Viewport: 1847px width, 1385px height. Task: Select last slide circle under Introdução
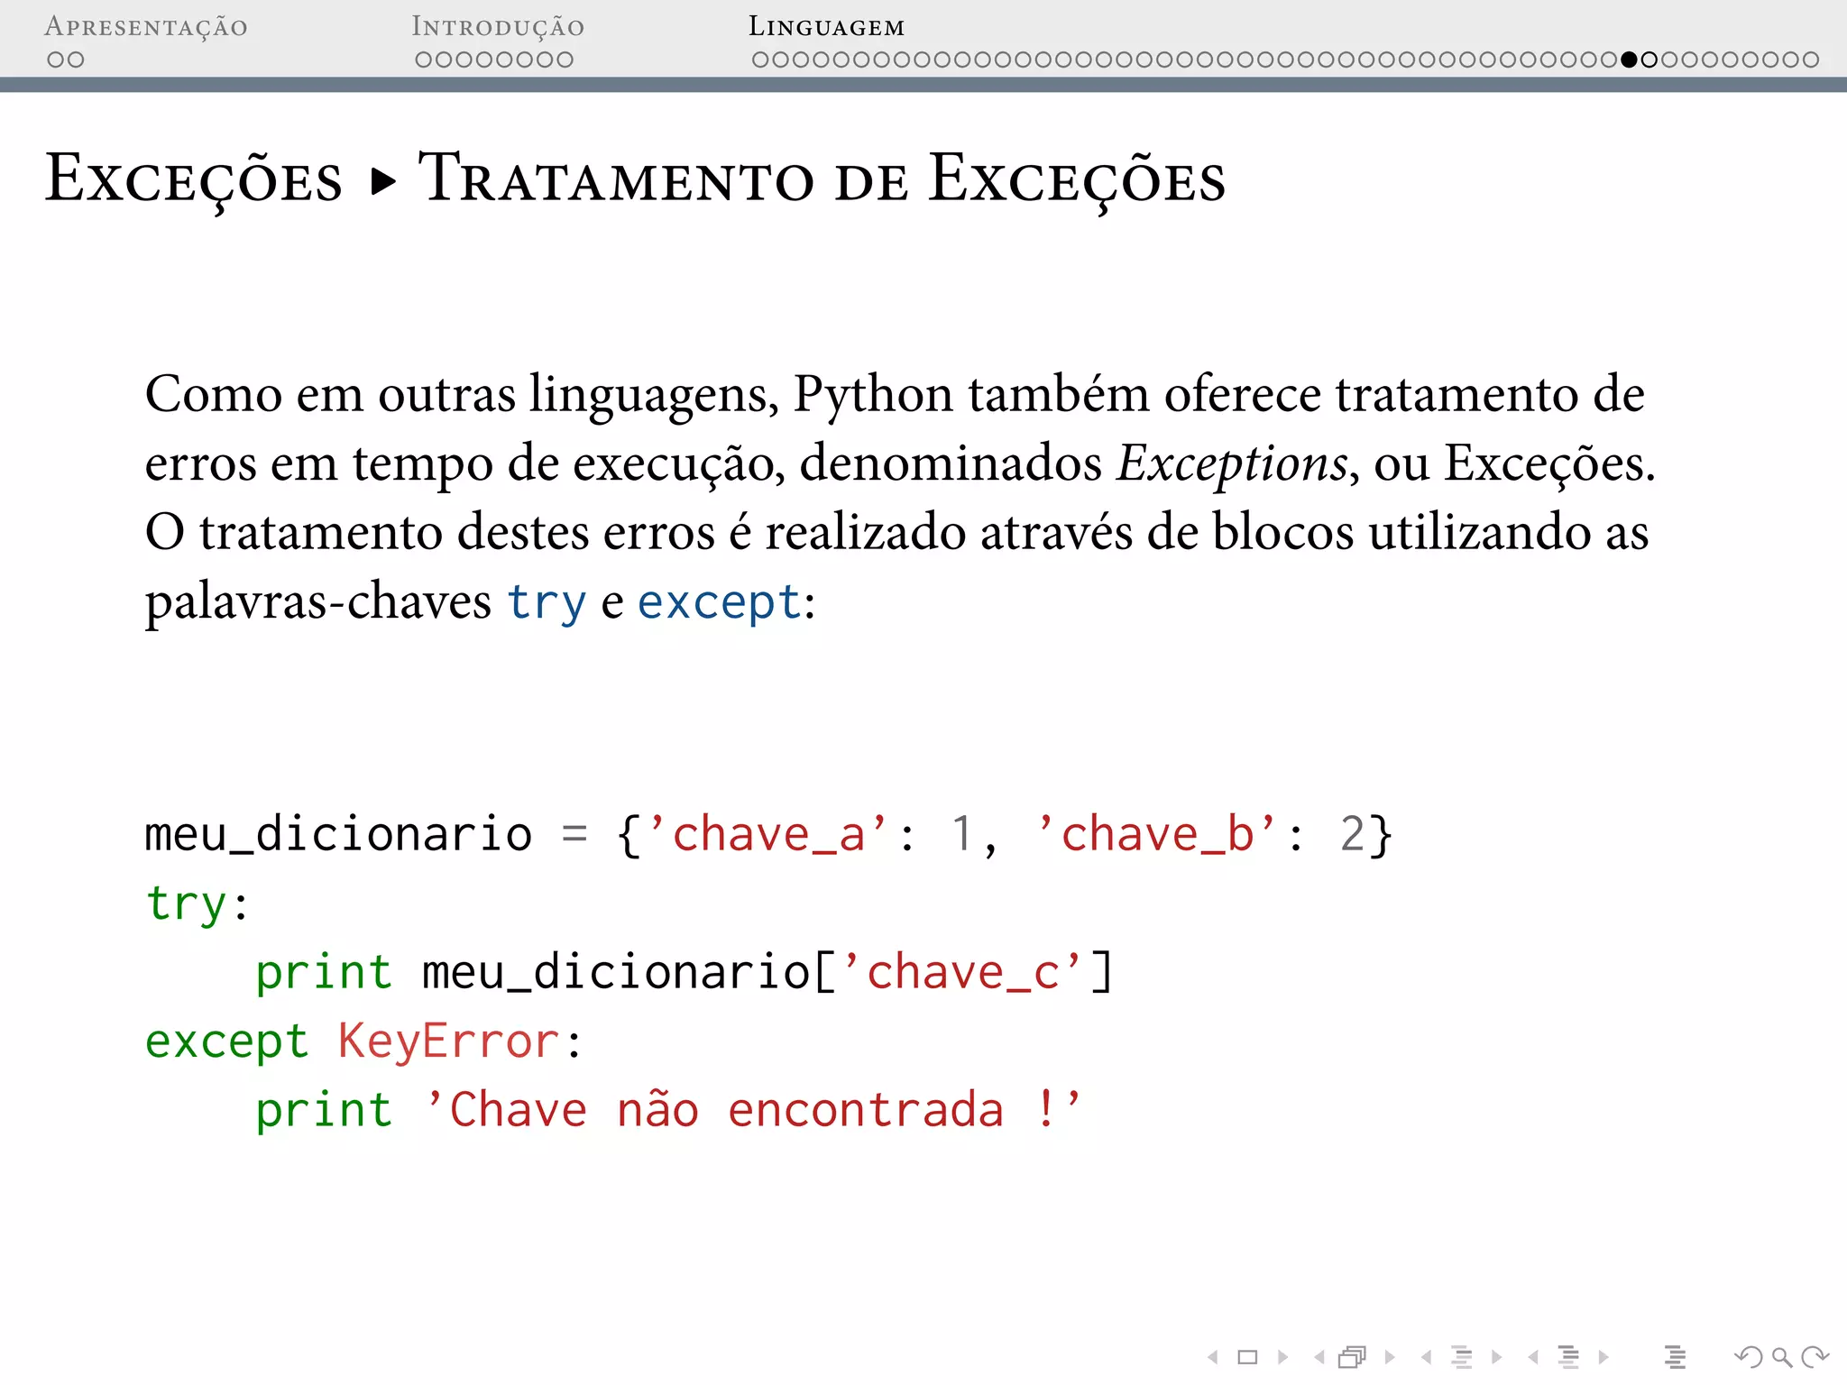[565, 60]
